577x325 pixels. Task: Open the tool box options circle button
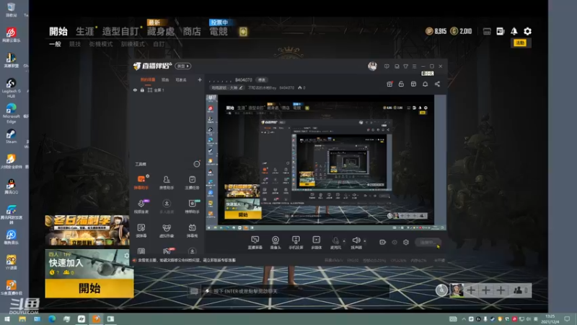coord(197,164)
